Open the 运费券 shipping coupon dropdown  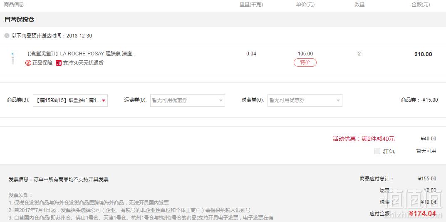pos(188,100)
